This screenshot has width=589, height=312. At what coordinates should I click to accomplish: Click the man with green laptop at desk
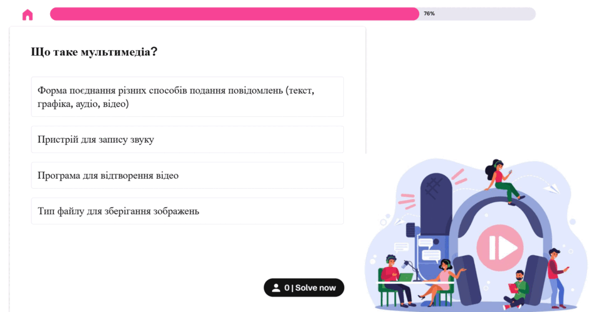(395, 279)
